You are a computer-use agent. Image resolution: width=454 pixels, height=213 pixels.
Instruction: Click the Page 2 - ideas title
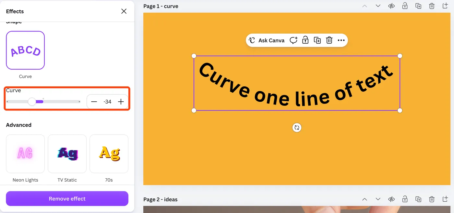pyautogui.click(x=161, y=199)
